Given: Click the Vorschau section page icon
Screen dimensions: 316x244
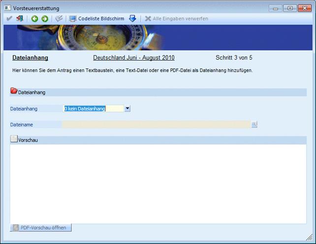Looking at the screenshot, I should pyautogui.click(x=14, y=140).
